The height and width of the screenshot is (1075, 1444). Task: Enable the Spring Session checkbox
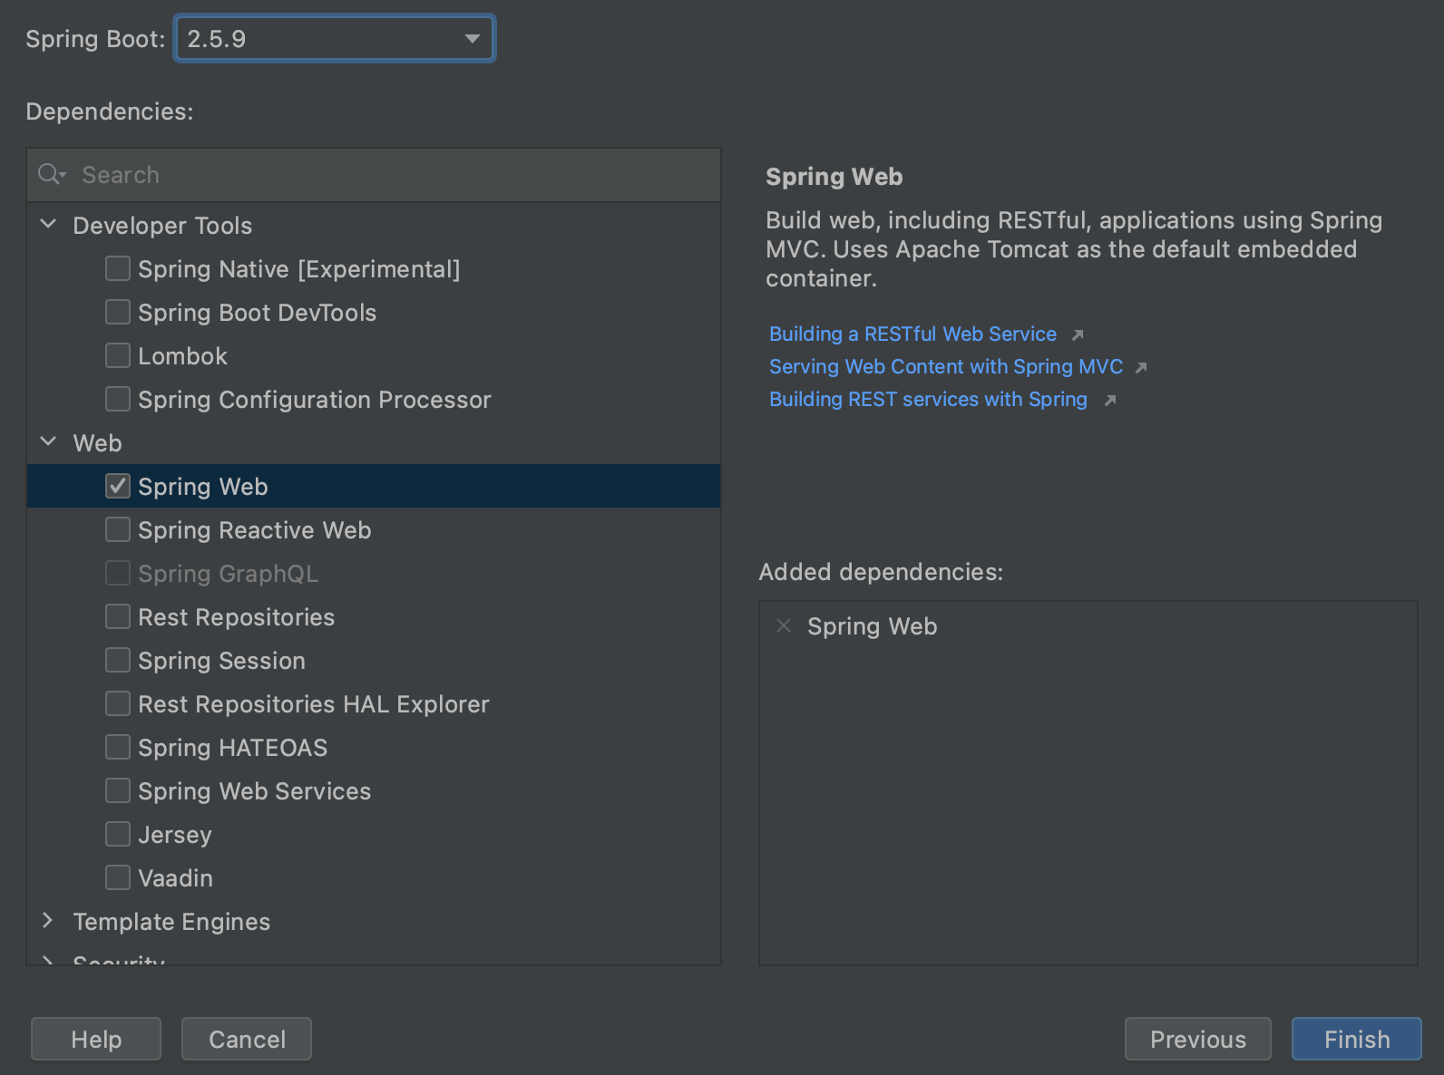pos(118,660)
